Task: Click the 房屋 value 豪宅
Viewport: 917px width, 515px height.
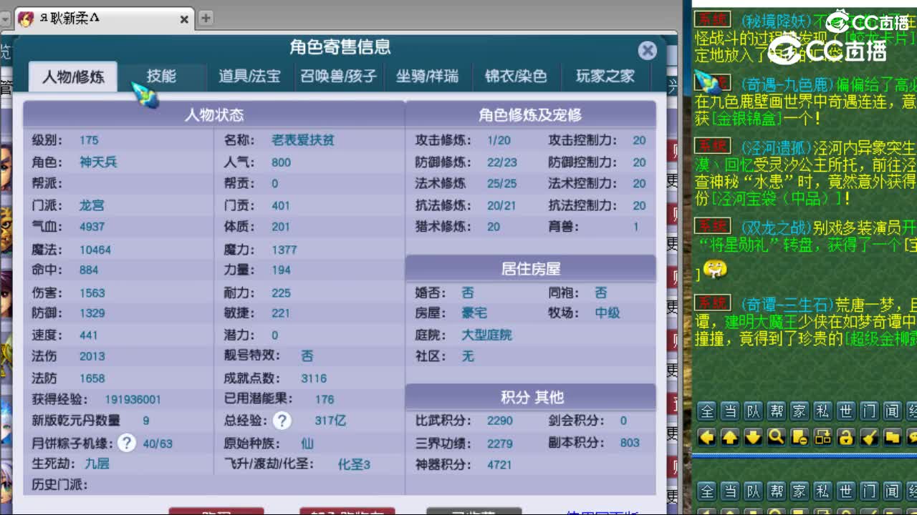Action: (x=474, y=313)
